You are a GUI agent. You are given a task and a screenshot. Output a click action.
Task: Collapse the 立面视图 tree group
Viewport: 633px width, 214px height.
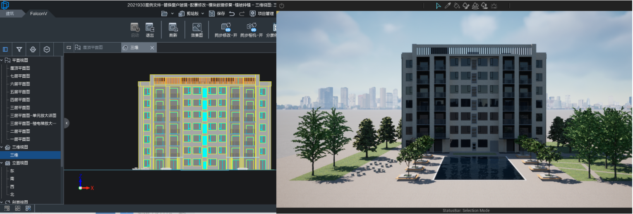[x=2, y=163]
